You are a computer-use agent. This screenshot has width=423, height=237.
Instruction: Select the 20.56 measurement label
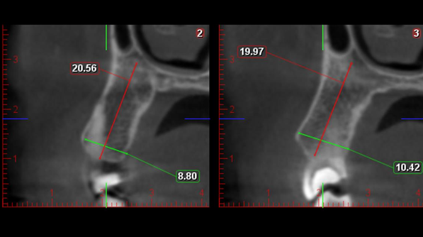click(x=85, y=69)
